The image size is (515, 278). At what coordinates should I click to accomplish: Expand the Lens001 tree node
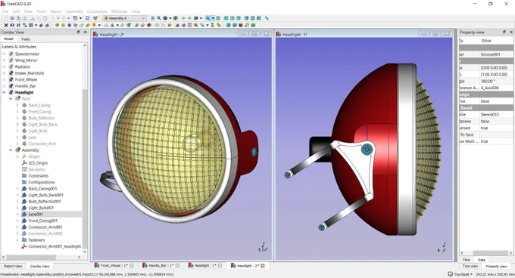pos(17,214)
